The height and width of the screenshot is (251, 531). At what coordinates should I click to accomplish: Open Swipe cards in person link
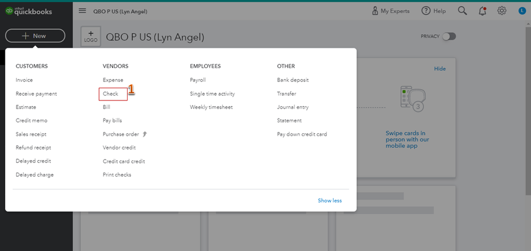pyautogui.click(x=407, y=139)
